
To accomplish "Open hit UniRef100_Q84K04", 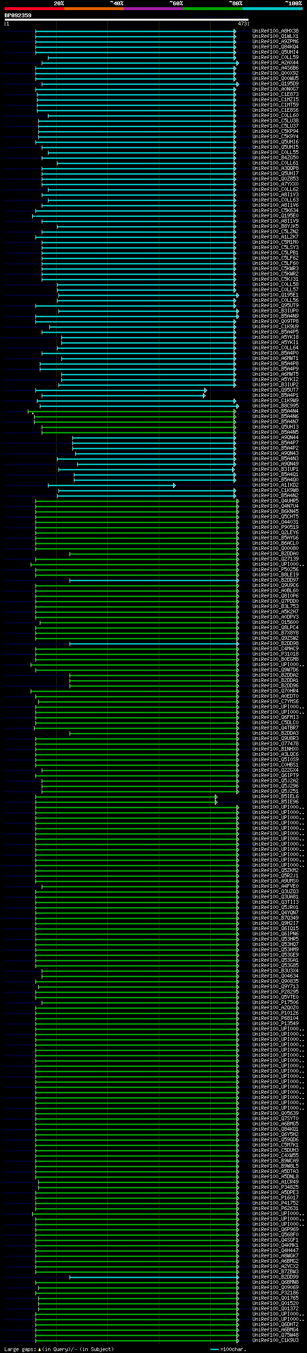I will coord(275,47).
